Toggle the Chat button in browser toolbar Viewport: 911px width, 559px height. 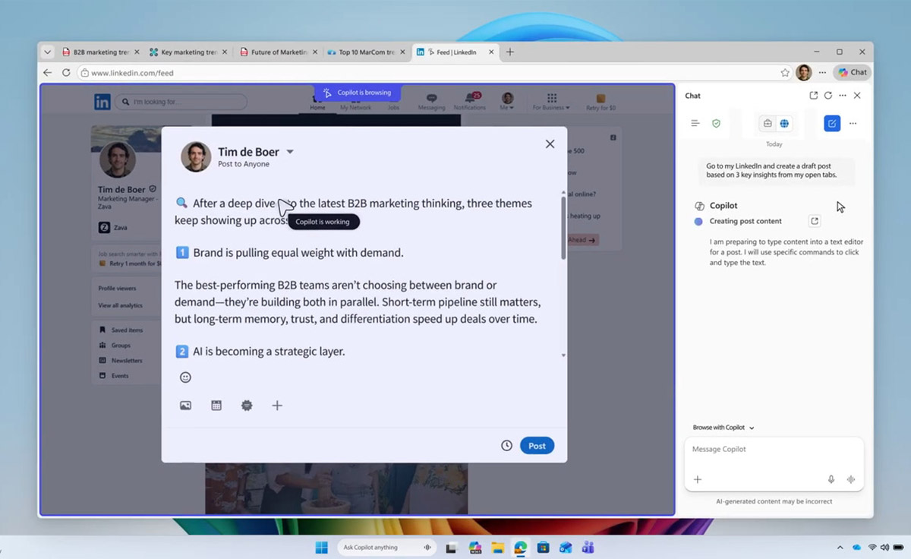click(853, 72)
